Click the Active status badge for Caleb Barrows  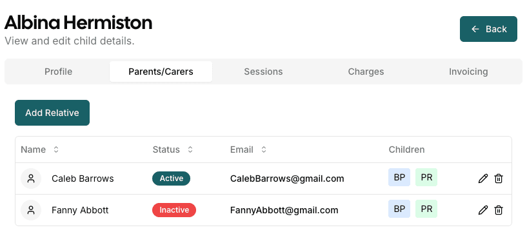(172, 178)
